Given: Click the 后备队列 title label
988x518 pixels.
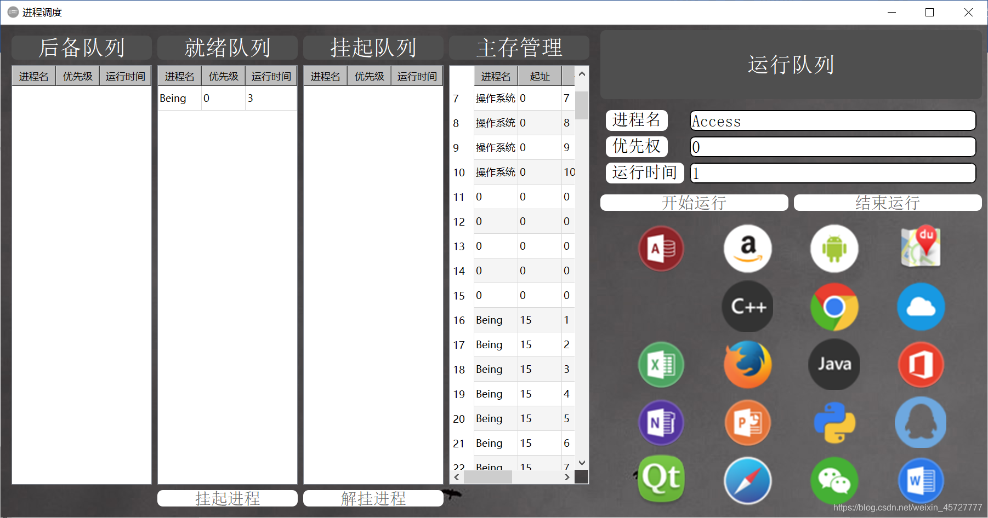Looking at the screenshot, I should point(82,48).
